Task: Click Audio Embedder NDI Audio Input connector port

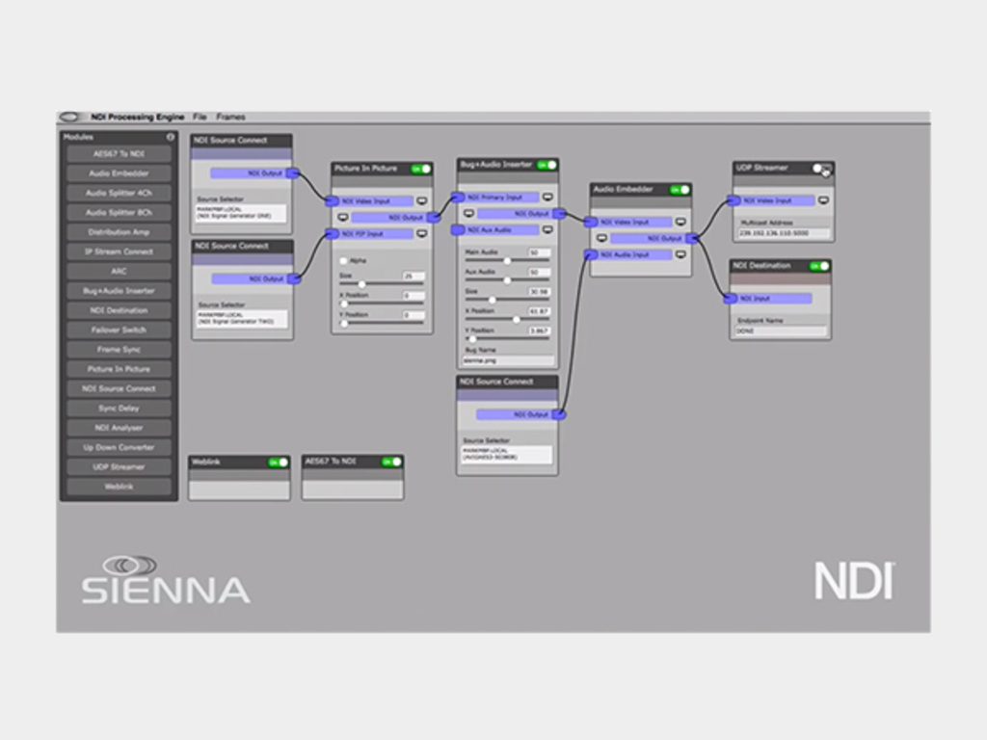Action: pos(591,254)
